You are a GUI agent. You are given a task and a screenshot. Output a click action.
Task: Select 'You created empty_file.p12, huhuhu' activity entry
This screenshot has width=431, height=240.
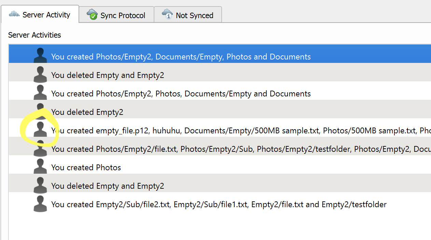click(220, 128)
